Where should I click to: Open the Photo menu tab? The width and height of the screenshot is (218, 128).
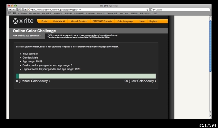tap(44, 21)
